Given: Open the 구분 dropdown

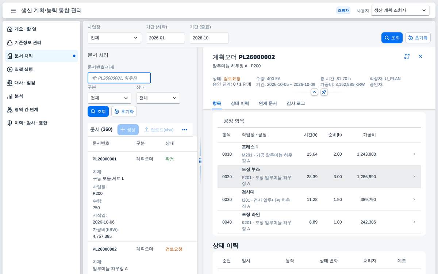Looking at the screenshot, I should pyautogui.click(x=109, y=98).
